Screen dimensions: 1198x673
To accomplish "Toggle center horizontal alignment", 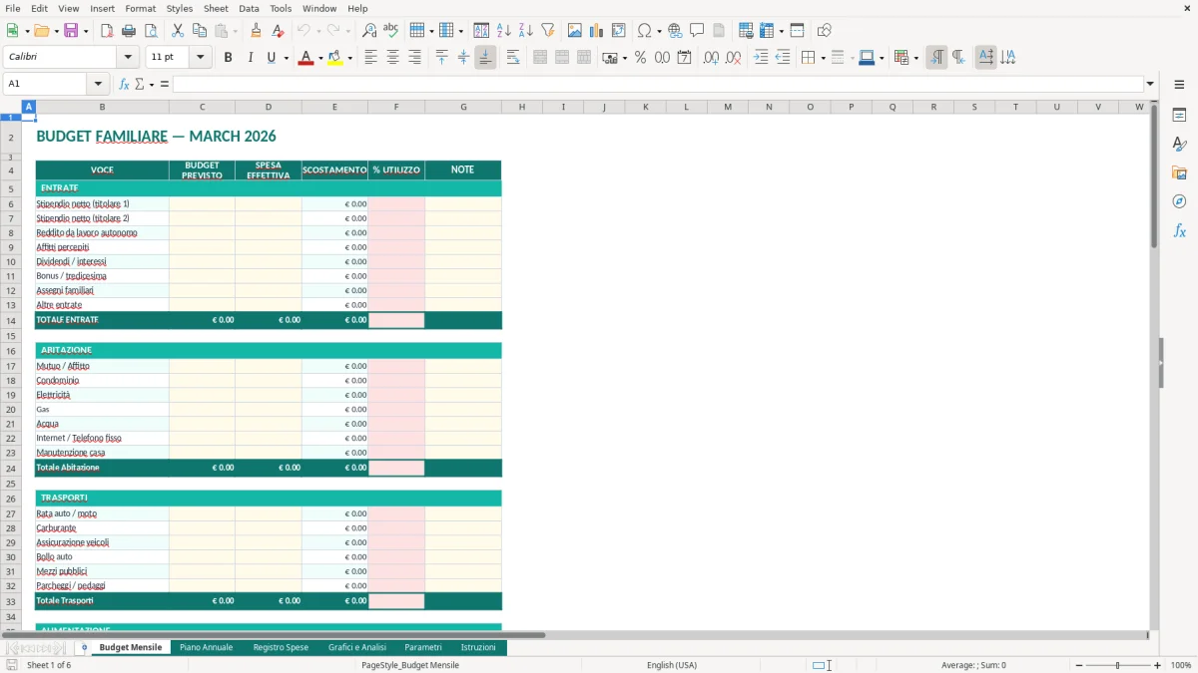I will click(392, 58).
